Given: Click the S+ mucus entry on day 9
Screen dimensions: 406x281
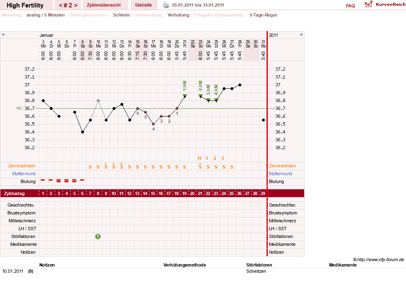Looking at the screenshot, I should tap(106, 166).
